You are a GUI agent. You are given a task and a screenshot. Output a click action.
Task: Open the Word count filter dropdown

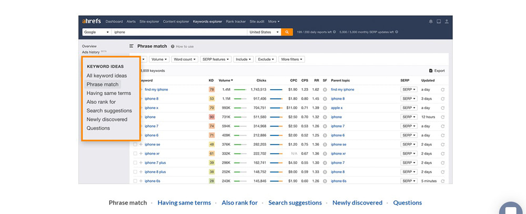[185, 59]
